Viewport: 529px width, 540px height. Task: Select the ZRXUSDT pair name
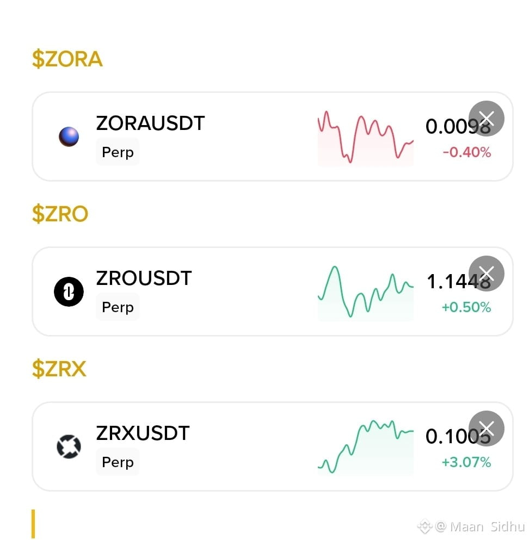pos(143,433)
